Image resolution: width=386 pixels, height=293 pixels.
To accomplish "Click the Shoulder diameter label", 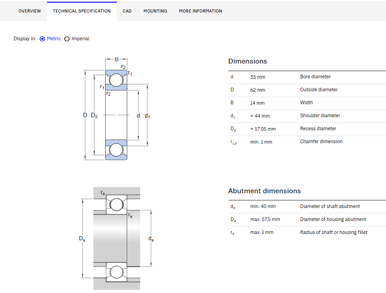I will (320, 115).
